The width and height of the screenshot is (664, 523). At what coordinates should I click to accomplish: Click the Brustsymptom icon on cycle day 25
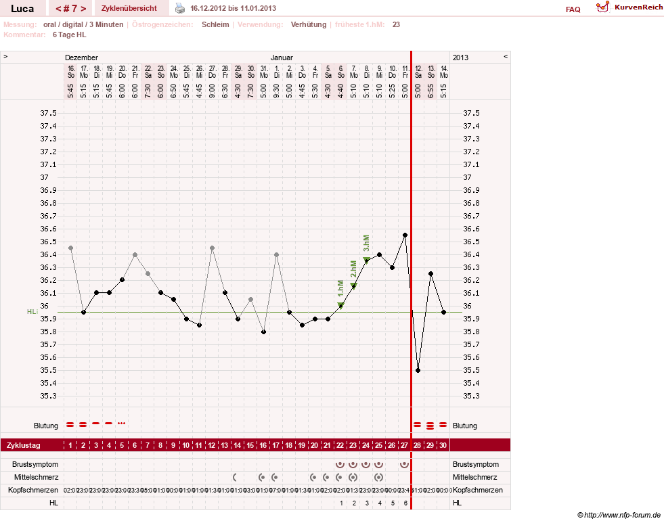point(378,464)
